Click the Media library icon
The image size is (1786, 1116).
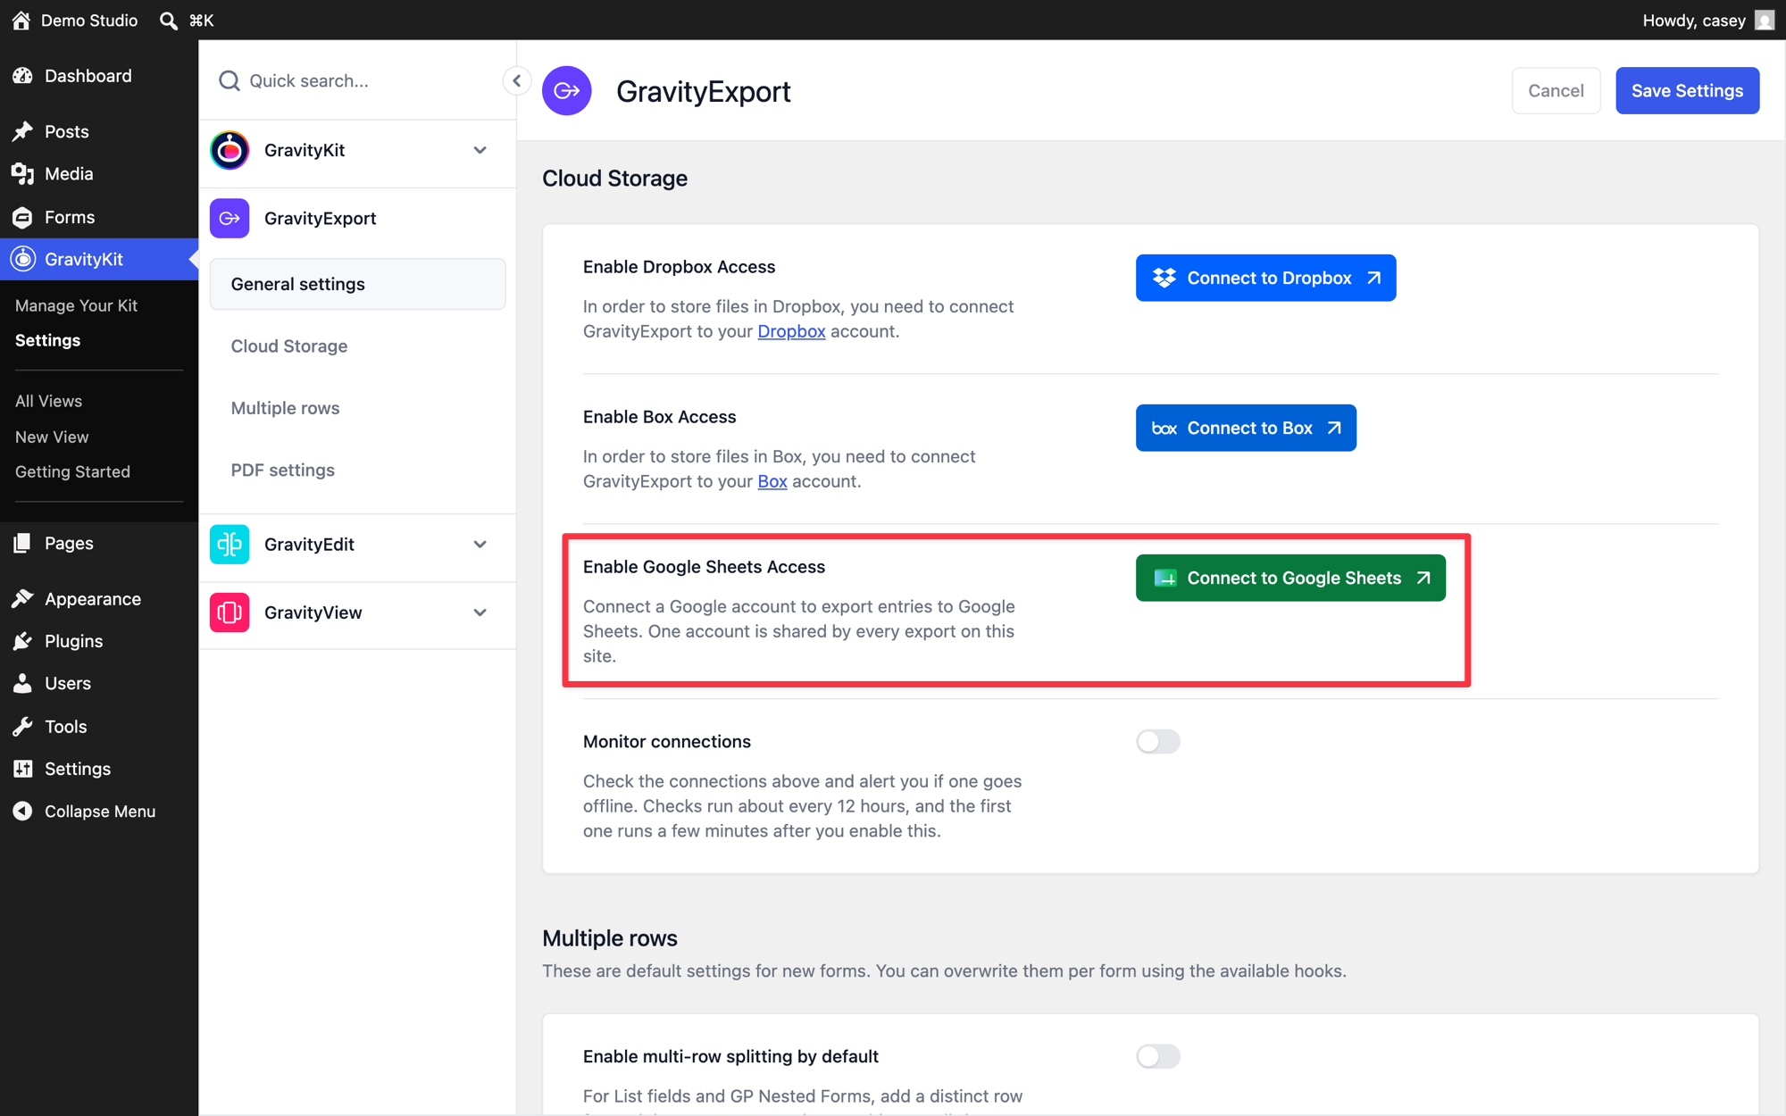22,173
